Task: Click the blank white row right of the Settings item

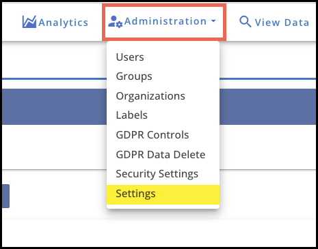Action: tap(267, 194)
